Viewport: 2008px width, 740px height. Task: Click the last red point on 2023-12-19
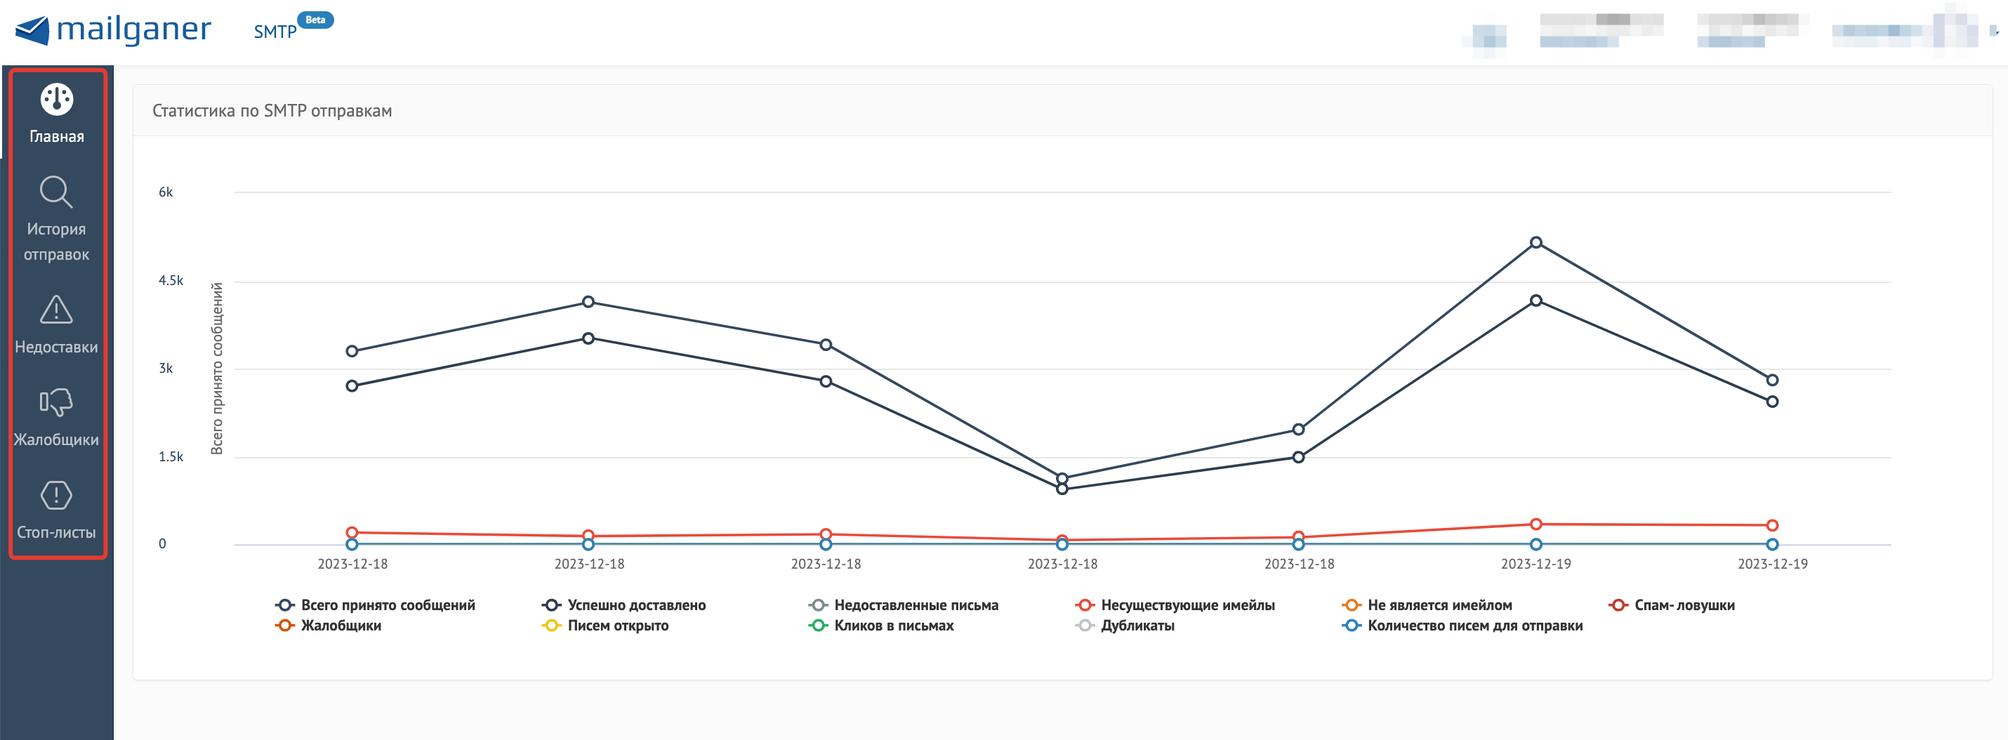pyautogui.click(x=1772, y=526)
